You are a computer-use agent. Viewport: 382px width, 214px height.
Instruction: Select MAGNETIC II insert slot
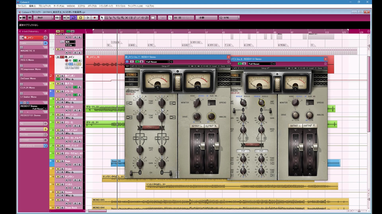coord(33,51)
